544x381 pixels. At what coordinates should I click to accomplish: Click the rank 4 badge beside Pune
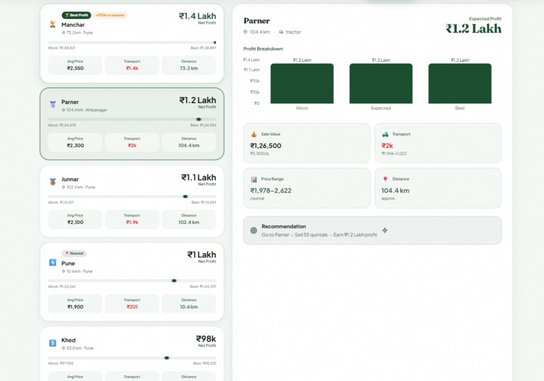53,262
